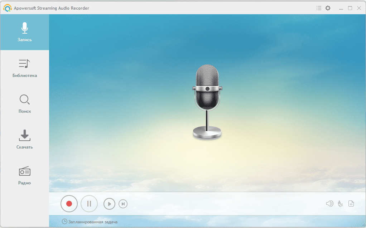Click the skip to next track button

click(x=123, y=204)
